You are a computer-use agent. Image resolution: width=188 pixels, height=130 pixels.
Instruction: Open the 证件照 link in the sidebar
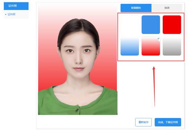tap(11, 14)
